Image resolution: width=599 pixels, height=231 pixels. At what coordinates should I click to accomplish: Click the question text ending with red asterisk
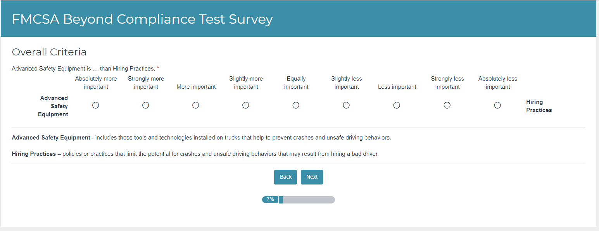coord(83,69)
